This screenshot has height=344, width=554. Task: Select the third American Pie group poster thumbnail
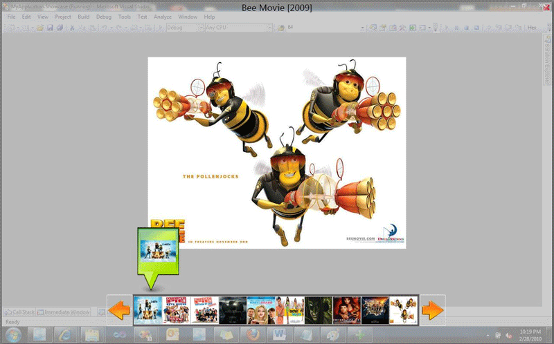204,310
